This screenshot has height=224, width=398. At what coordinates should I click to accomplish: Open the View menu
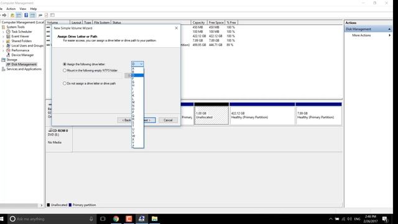pos(23,9)
